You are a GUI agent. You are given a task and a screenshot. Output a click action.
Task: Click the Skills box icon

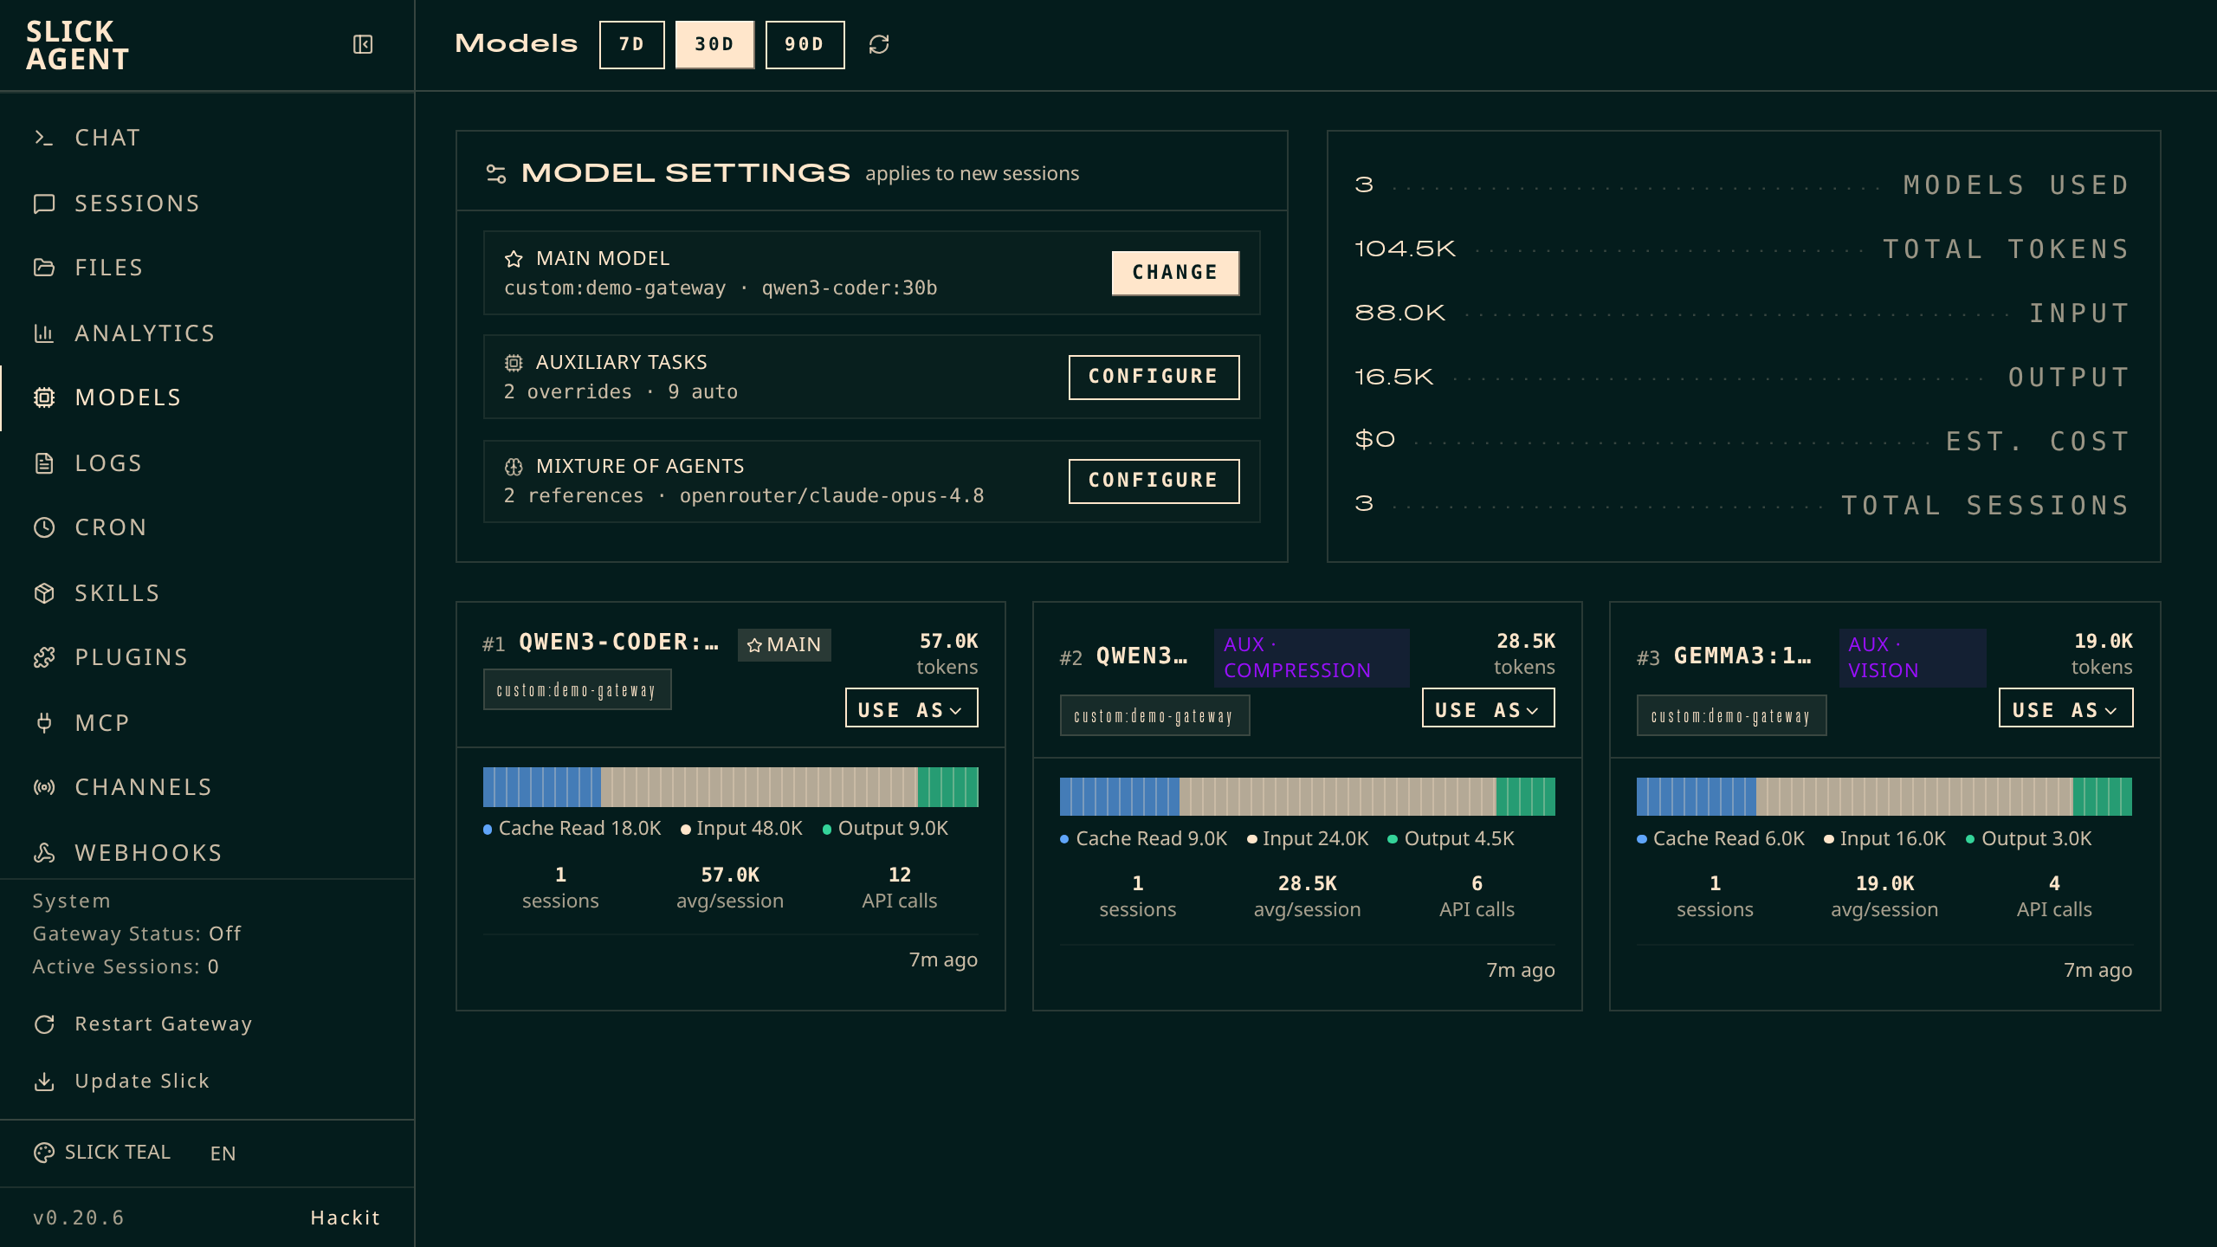pyautogui.click(x=43, y=593)
